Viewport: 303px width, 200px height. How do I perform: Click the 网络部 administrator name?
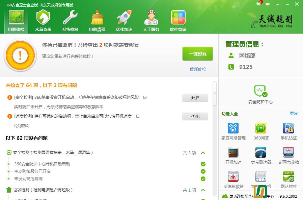(247, 56)
